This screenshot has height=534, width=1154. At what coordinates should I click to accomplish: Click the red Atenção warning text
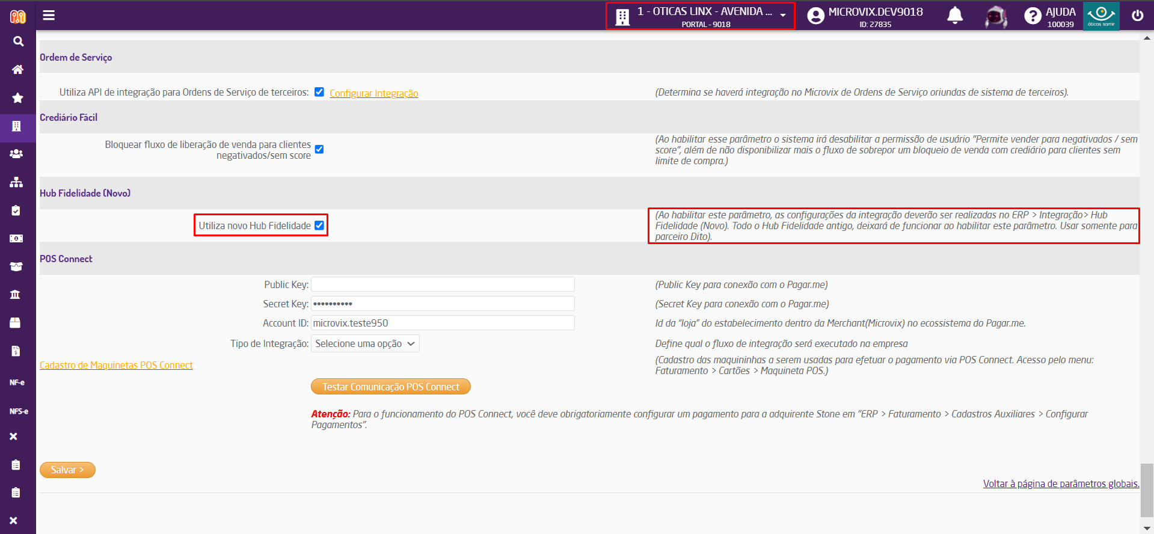point(330,414)
